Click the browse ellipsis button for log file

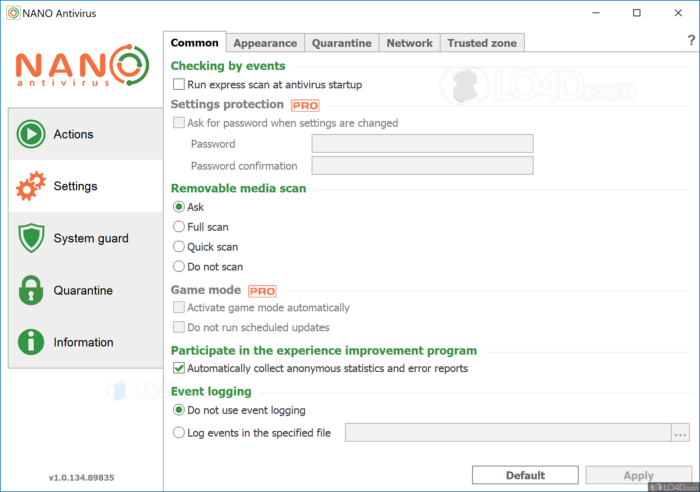click(680, 432)
